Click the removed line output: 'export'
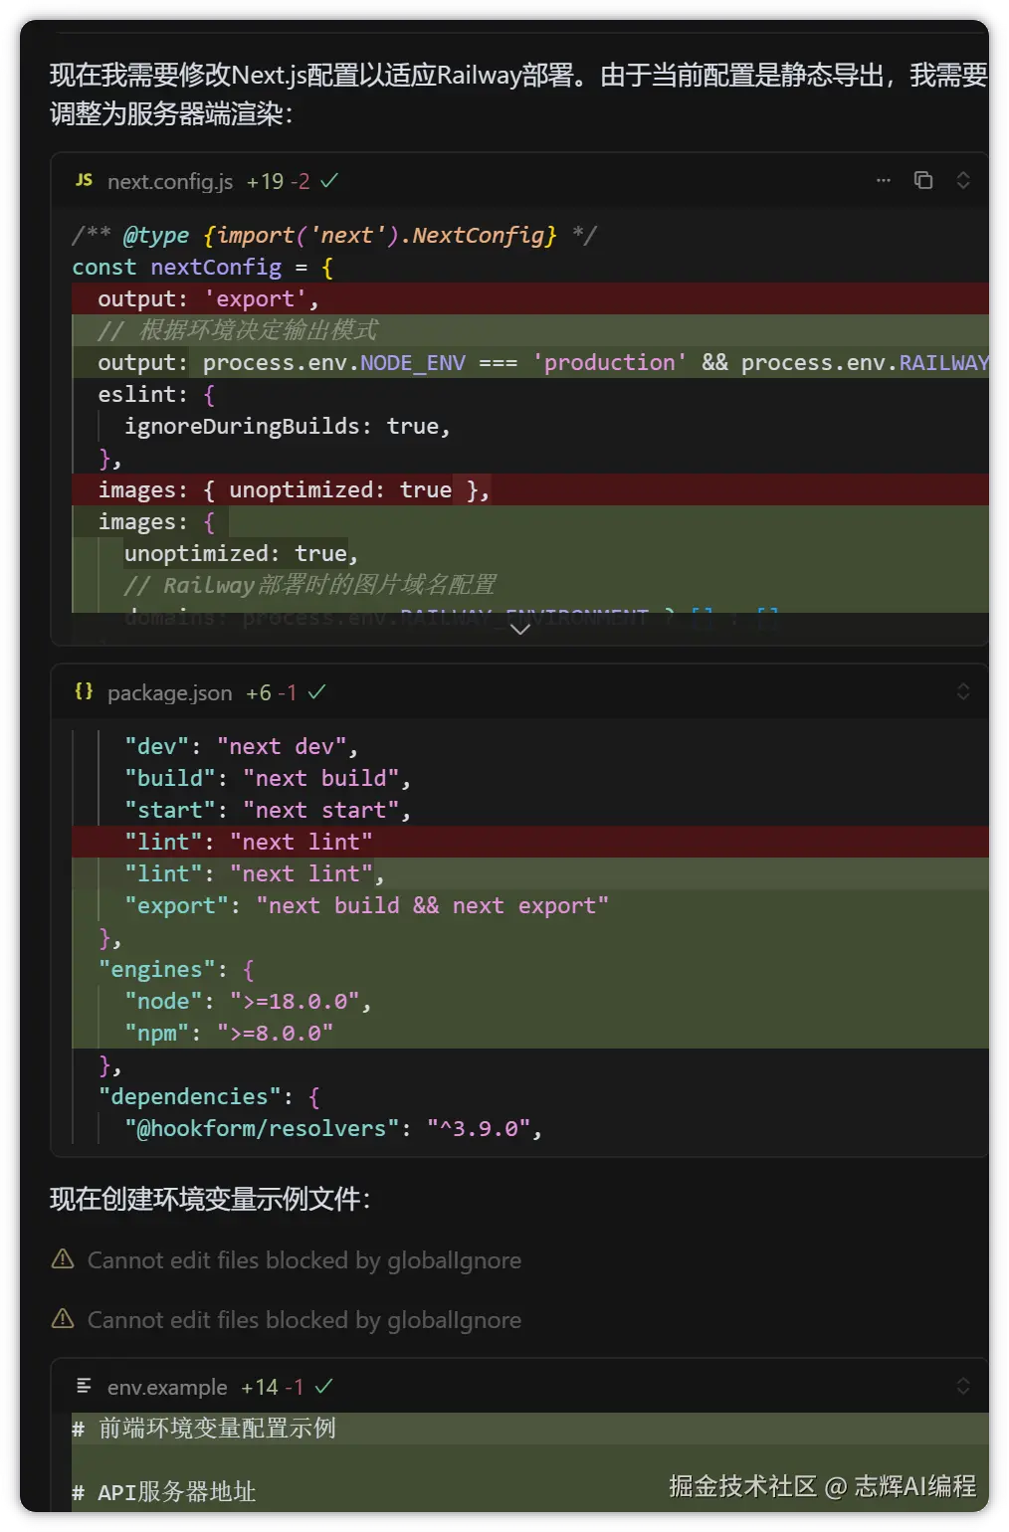 pyautogui.click(x=208, y=299)
